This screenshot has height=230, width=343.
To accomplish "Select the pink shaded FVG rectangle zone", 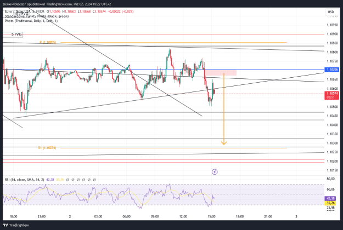I will 221,73.
